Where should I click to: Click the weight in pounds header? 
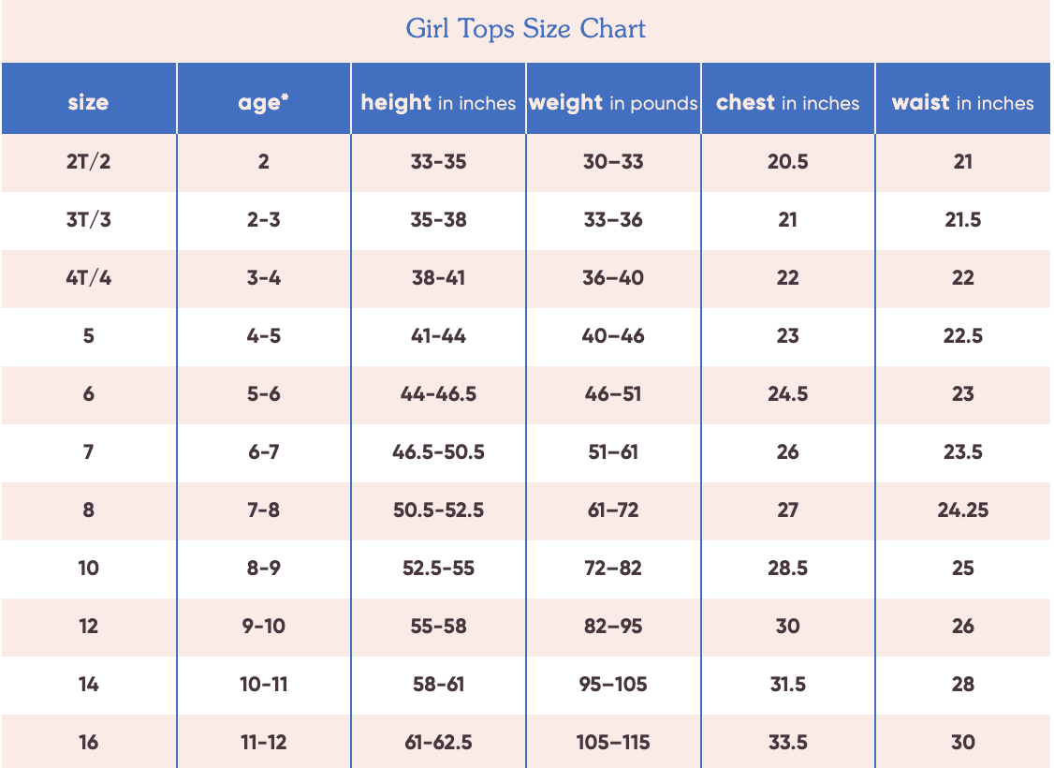point(613,102)
